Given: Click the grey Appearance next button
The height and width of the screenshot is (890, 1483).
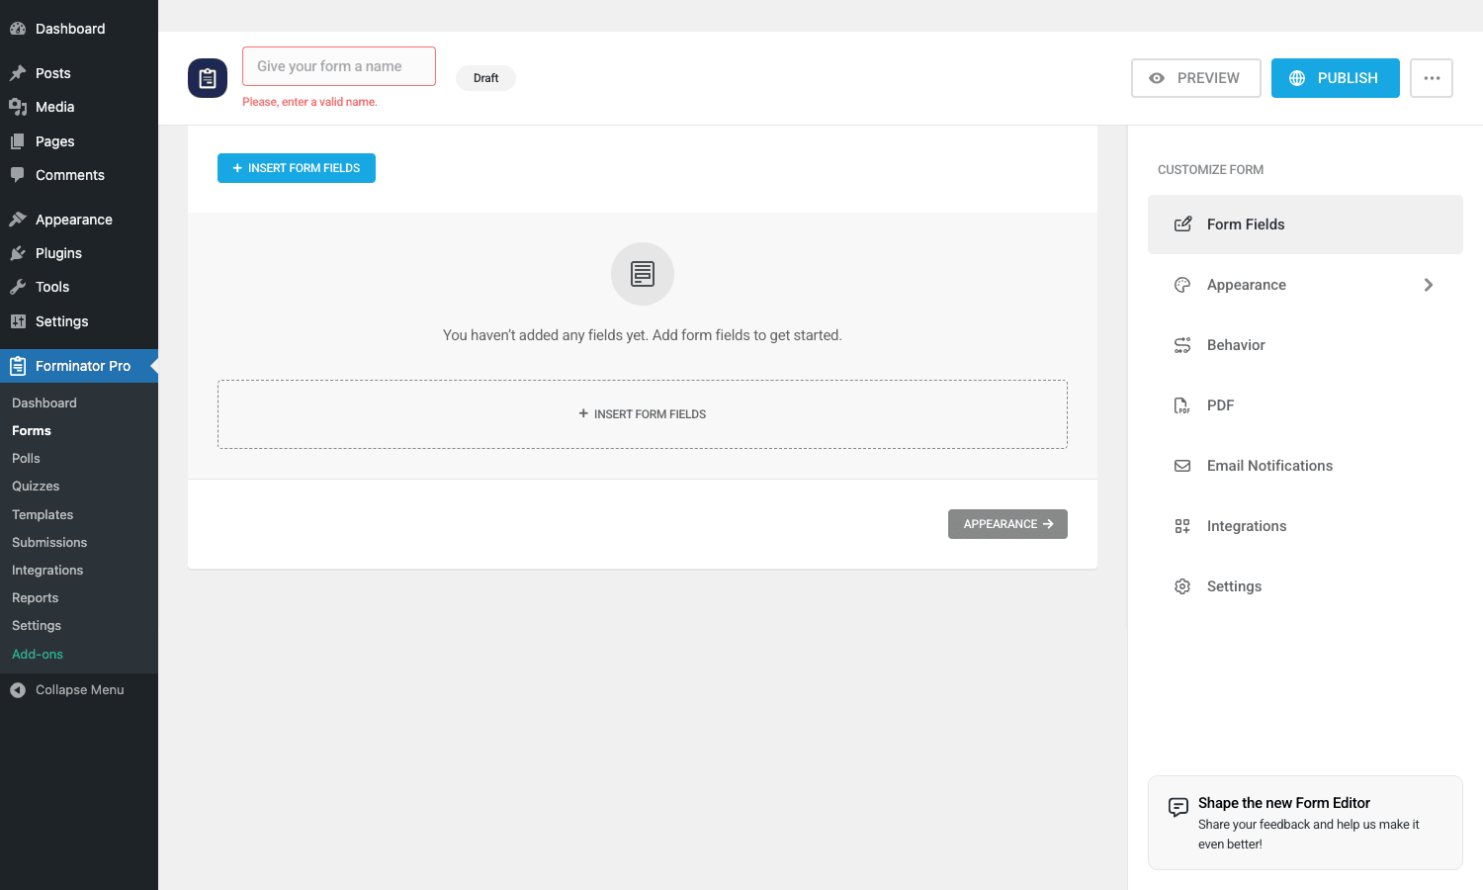Looking at the screenshot, I should [x=1007, y=524].
